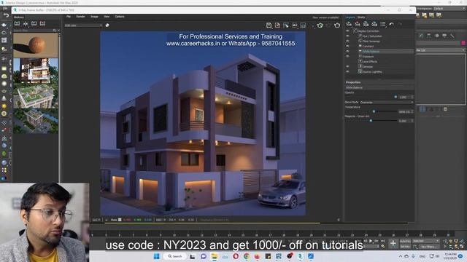Open Opera from the taskbar

pos(236,256)
